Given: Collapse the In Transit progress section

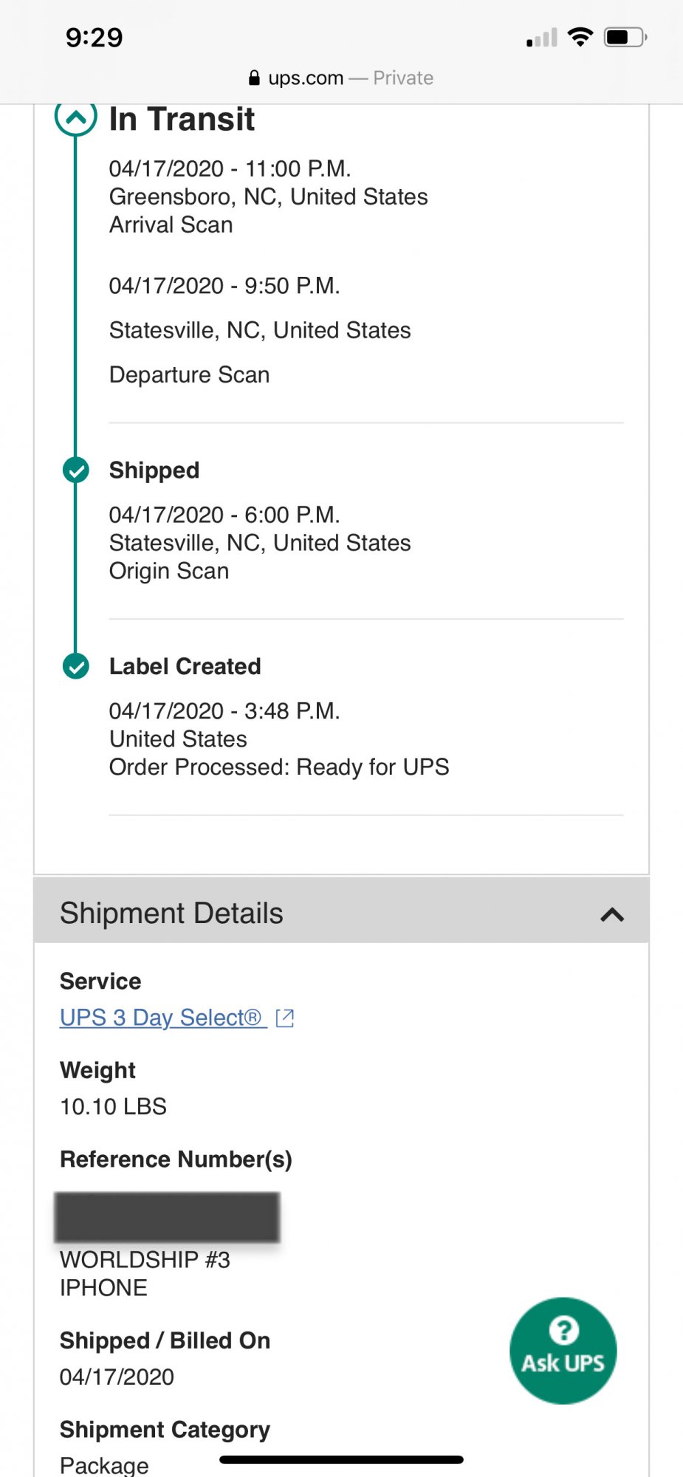Looking at the screenshot, I should click(76, 117).
